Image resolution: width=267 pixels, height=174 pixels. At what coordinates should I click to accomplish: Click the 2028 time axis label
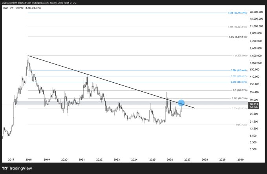click(x=205, y=159)
